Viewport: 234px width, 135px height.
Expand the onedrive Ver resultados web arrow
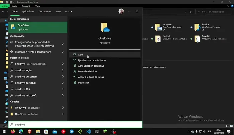63,64
